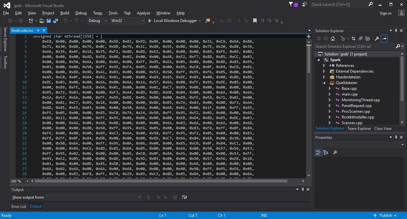Image resolution: width=407 pixels, height=219 pixels.
Task: Click the Undo arrow icon
Action: point(65,21)
